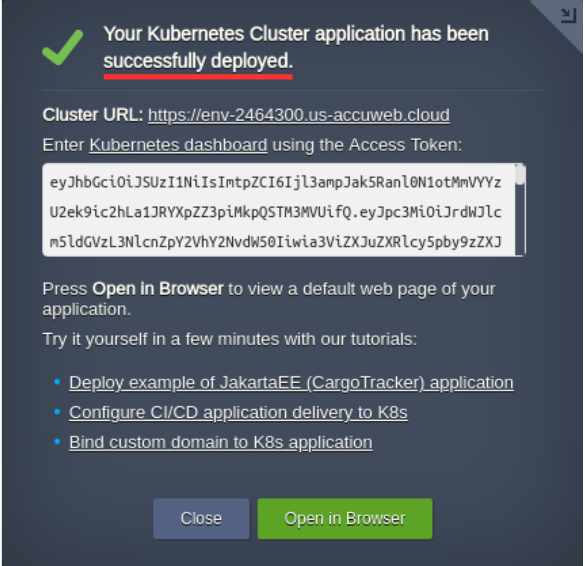Click the token line starting with U2ek9
The image size is (585, 566).
[275, 213]
